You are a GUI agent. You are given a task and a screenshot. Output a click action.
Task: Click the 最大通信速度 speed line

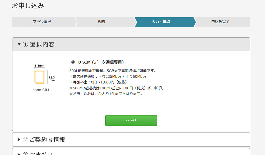[x=108, y=76]
